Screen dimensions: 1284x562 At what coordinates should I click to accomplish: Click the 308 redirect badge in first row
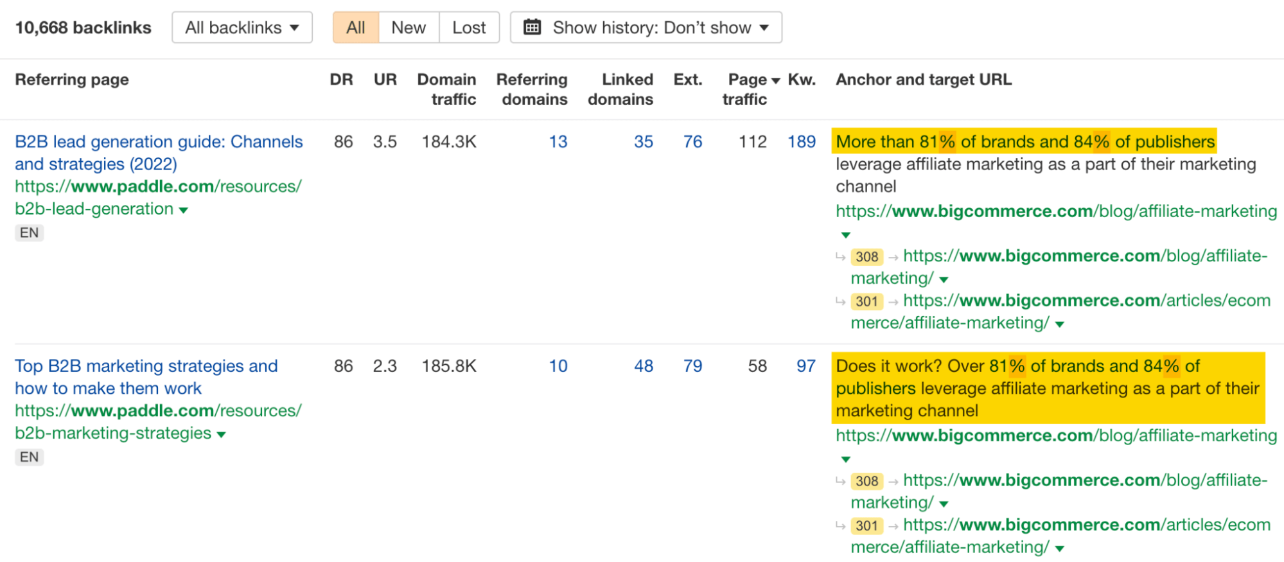coord(866,257)
